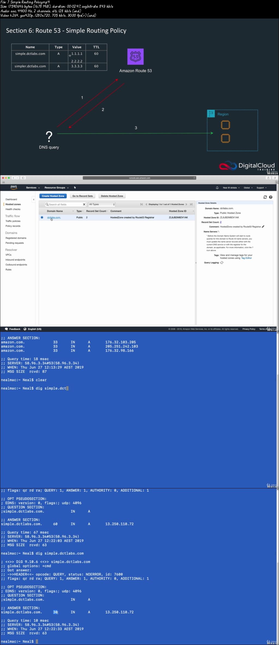Image resolution: width=279 pixels, height=645 pixels.
Task: Open Registered domains in the sidebar
Action: 16,238
